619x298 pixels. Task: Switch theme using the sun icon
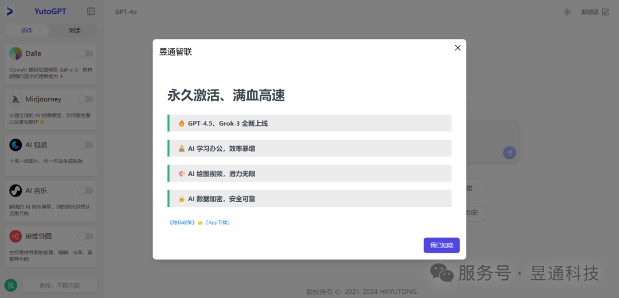pos(567,12)
